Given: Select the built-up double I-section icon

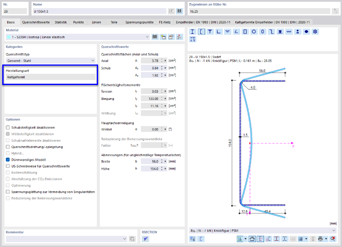Looking at the screenshot, I should click(193, 39).
